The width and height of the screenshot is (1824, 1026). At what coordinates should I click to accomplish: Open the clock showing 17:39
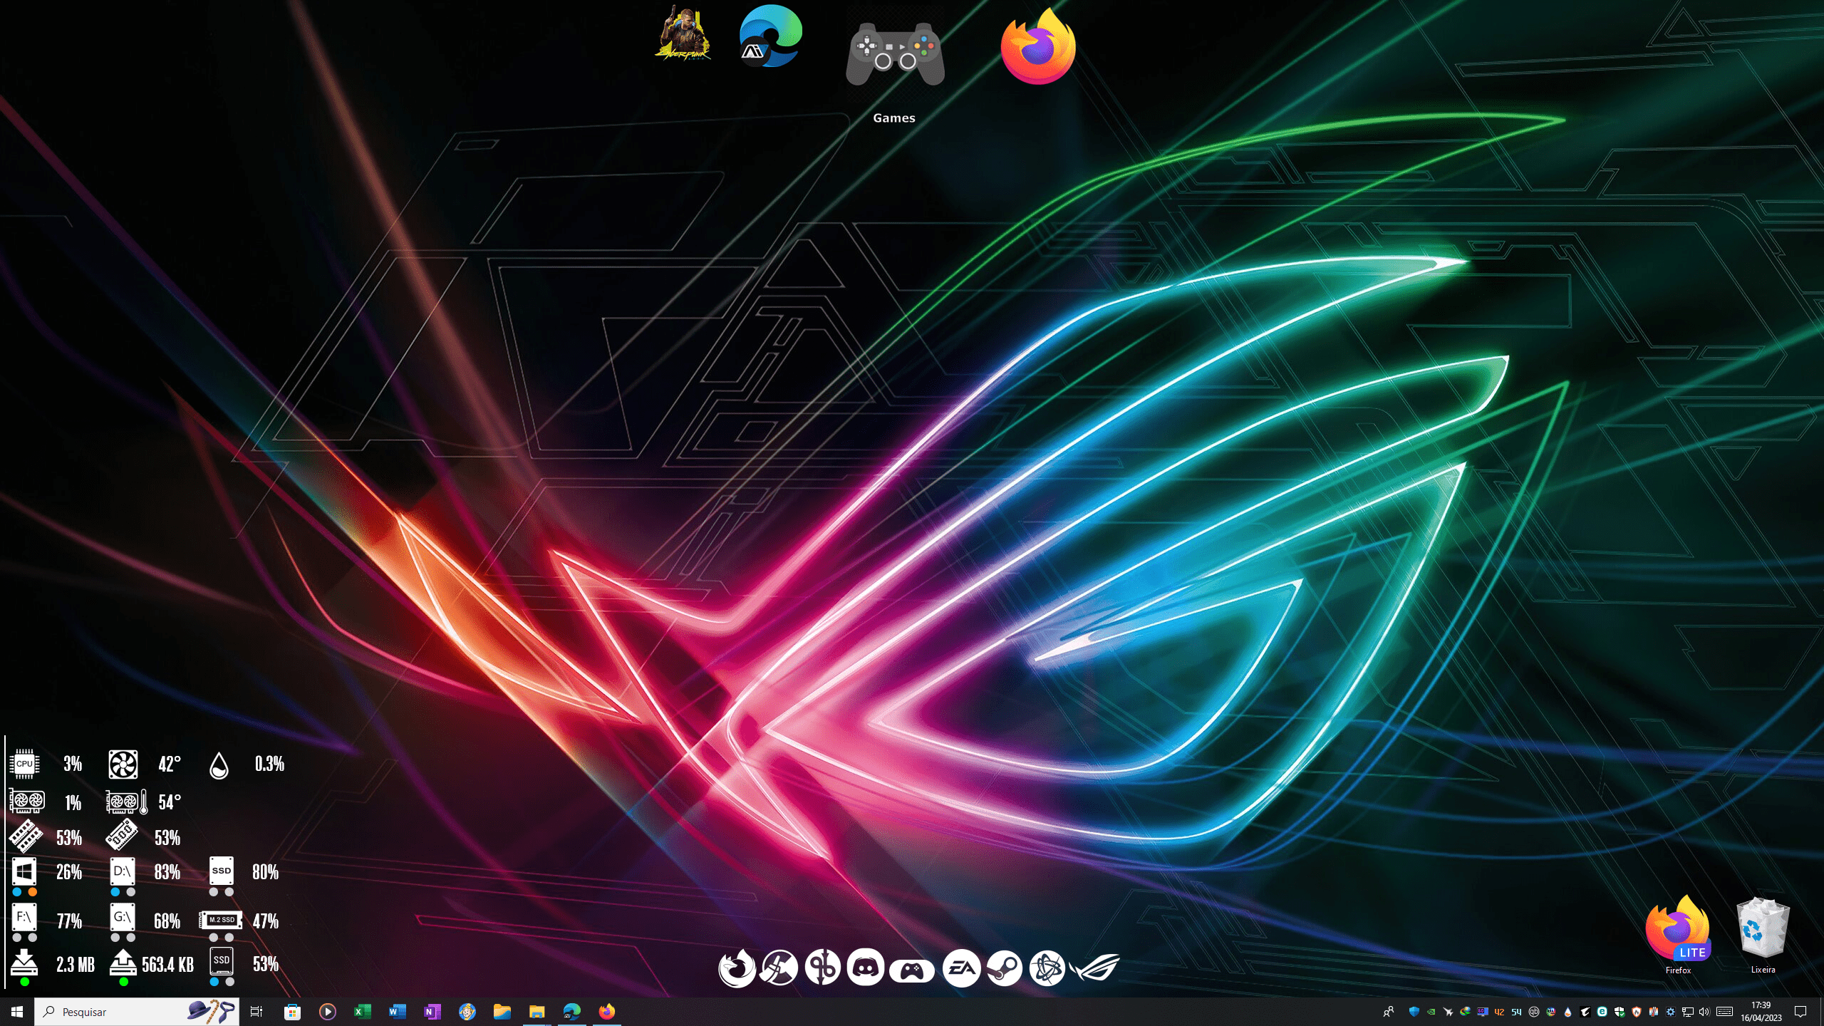(1761, 1012)
